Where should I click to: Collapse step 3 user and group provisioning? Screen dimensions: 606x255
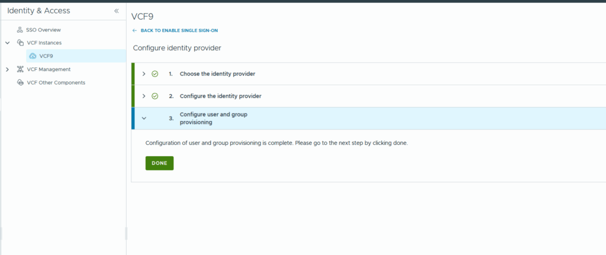coord(144,118)
